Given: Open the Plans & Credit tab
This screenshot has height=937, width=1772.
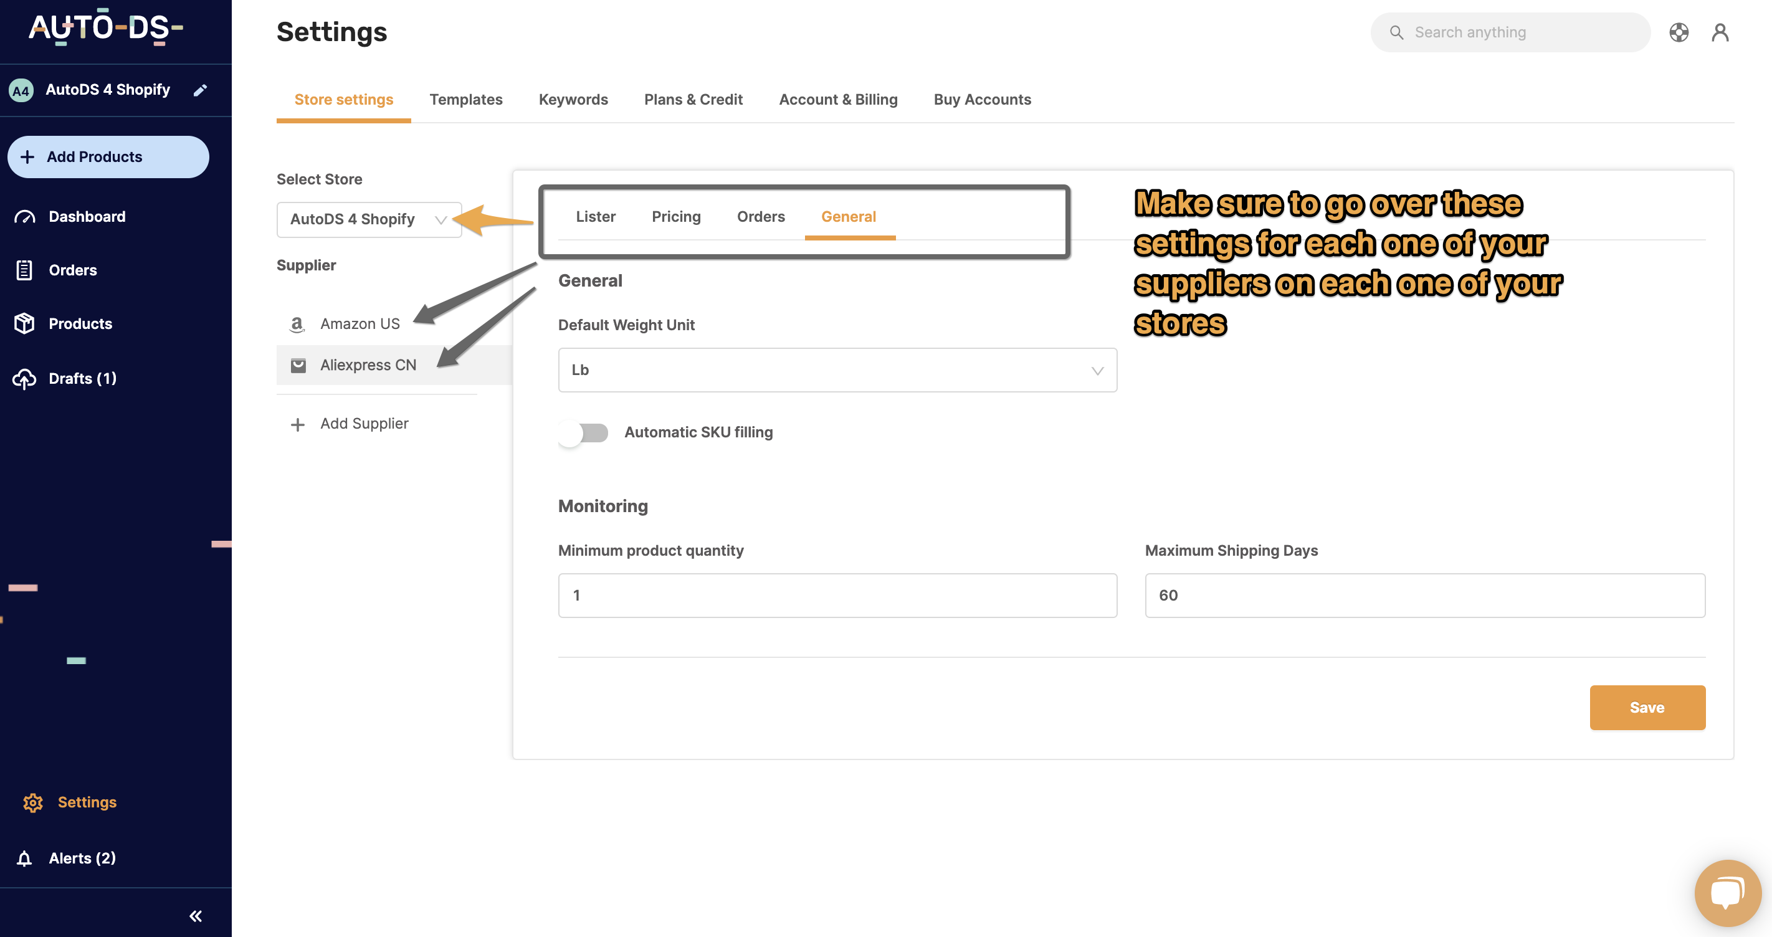Looking at the screenshot, I should click(x=693, y=100).
